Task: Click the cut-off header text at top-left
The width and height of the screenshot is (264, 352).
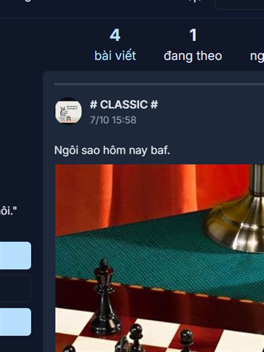Action: 27,1
